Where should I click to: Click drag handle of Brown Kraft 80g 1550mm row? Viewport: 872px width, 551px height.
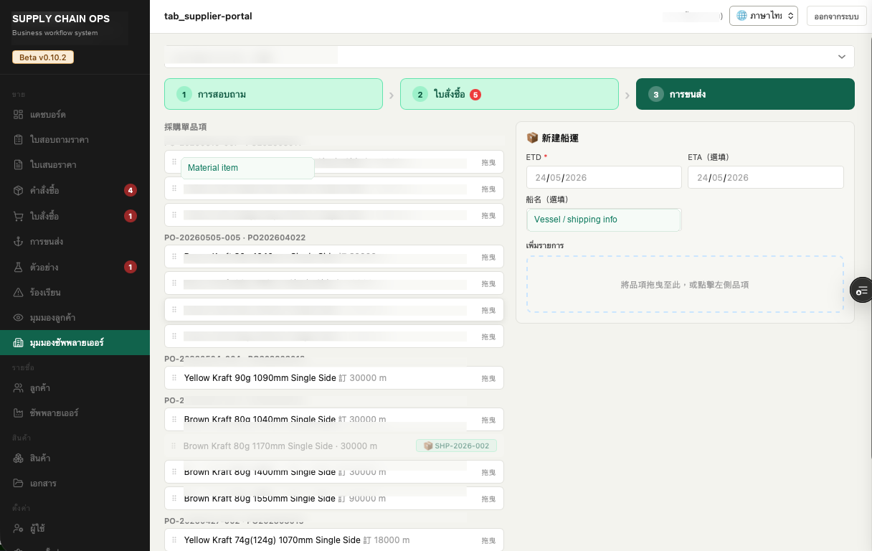coord(174,498)
